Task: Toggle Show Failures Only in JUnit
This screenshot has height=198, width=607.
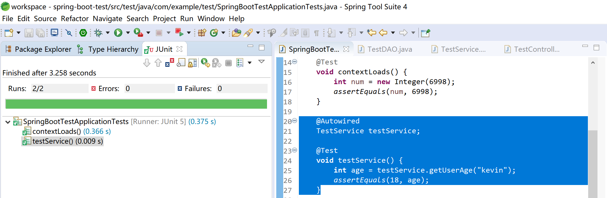Action: click(169, 63)
